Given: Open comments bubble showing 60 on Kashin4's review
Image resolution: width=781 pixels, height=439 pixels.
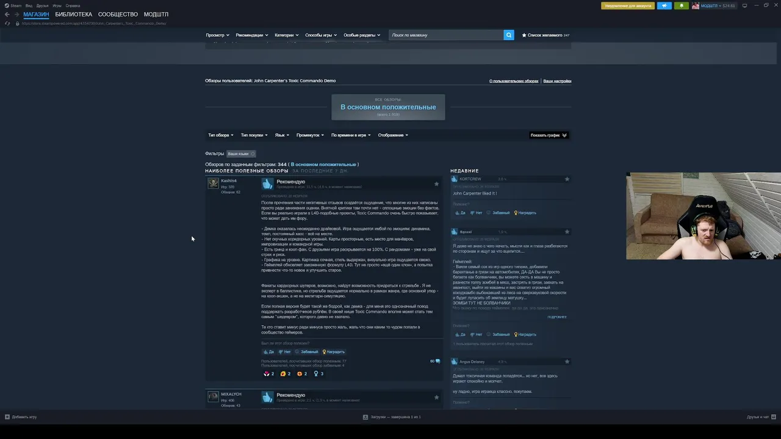Looking at the screenshot, I should [x=435, y=361].
